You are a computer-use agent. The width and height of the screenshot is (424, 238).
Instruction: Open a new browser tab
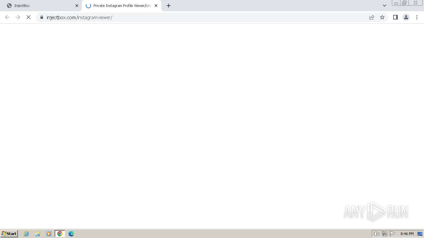click(x=169, y=6)
